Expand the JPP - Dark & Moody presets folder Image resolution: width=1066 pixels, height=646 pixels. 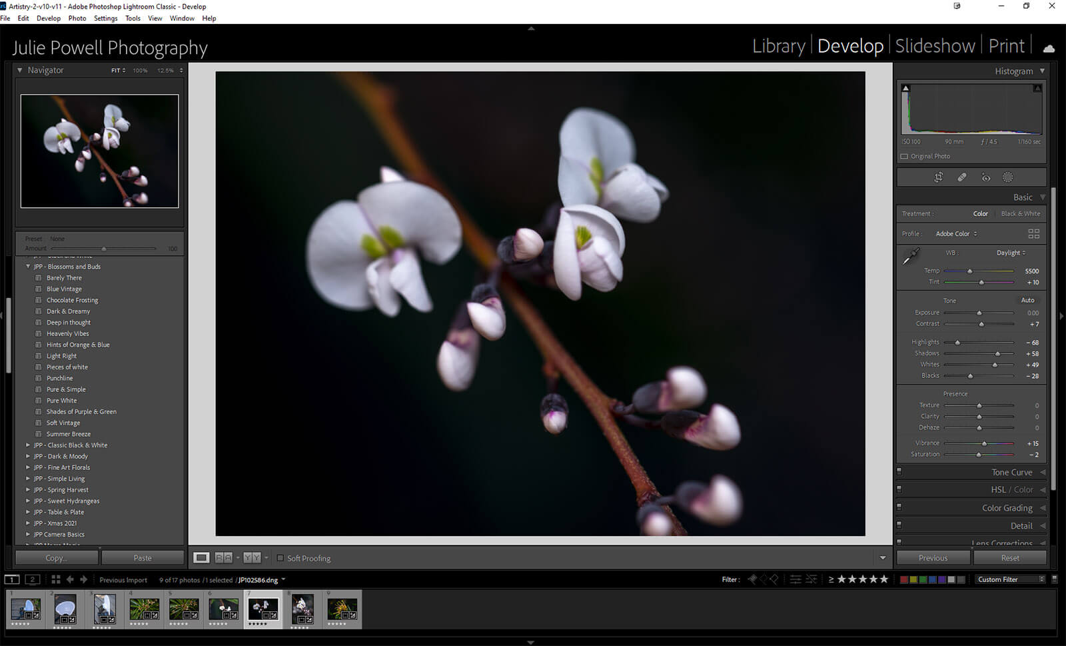(28, 456)
